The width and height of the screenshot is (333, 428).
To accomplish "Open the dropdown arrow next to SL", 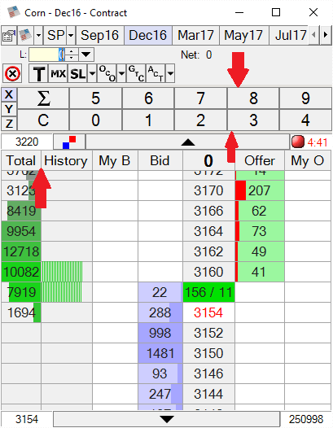I will point(92,73).
